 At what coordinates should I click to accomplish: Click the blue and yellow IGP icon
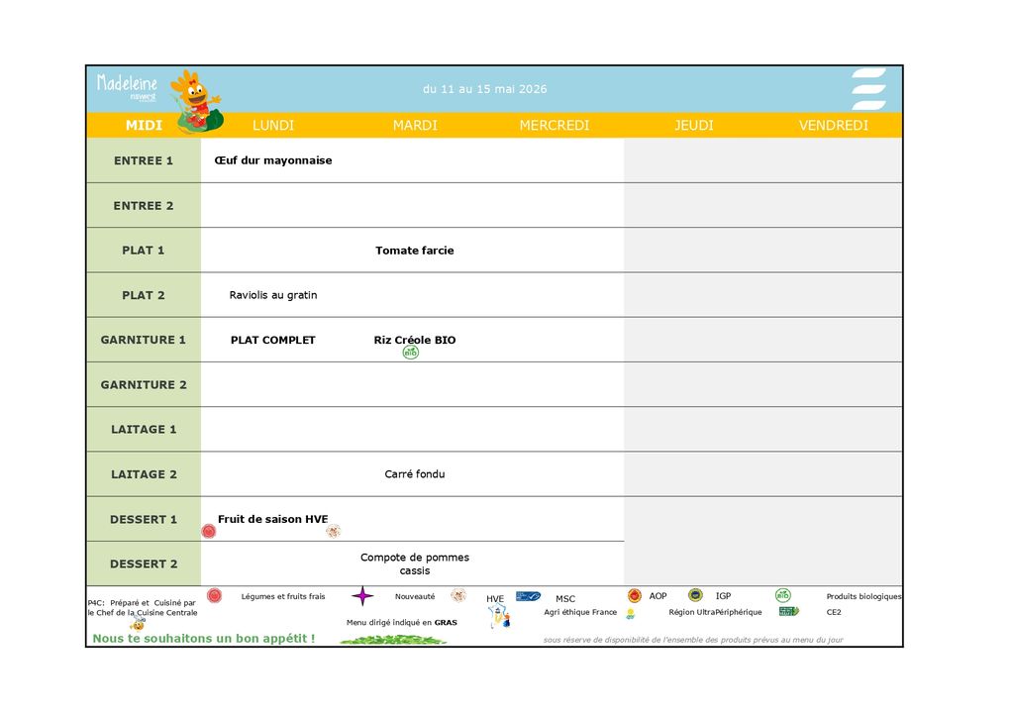(696, 596)
